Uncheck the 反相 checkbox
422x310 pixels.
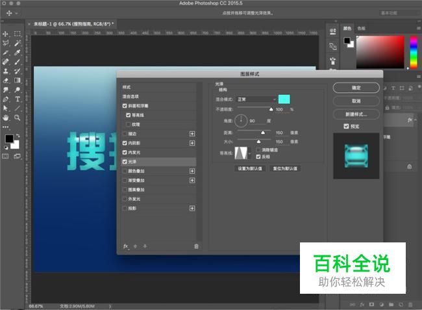click(x=258, y=157)
